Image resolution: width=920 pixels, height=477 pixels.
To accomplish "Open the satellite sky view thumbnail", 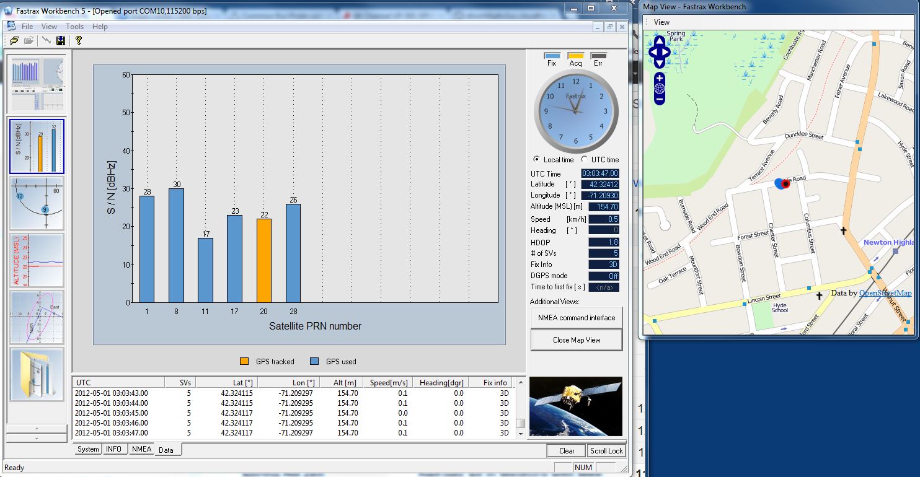I will 37,204.
